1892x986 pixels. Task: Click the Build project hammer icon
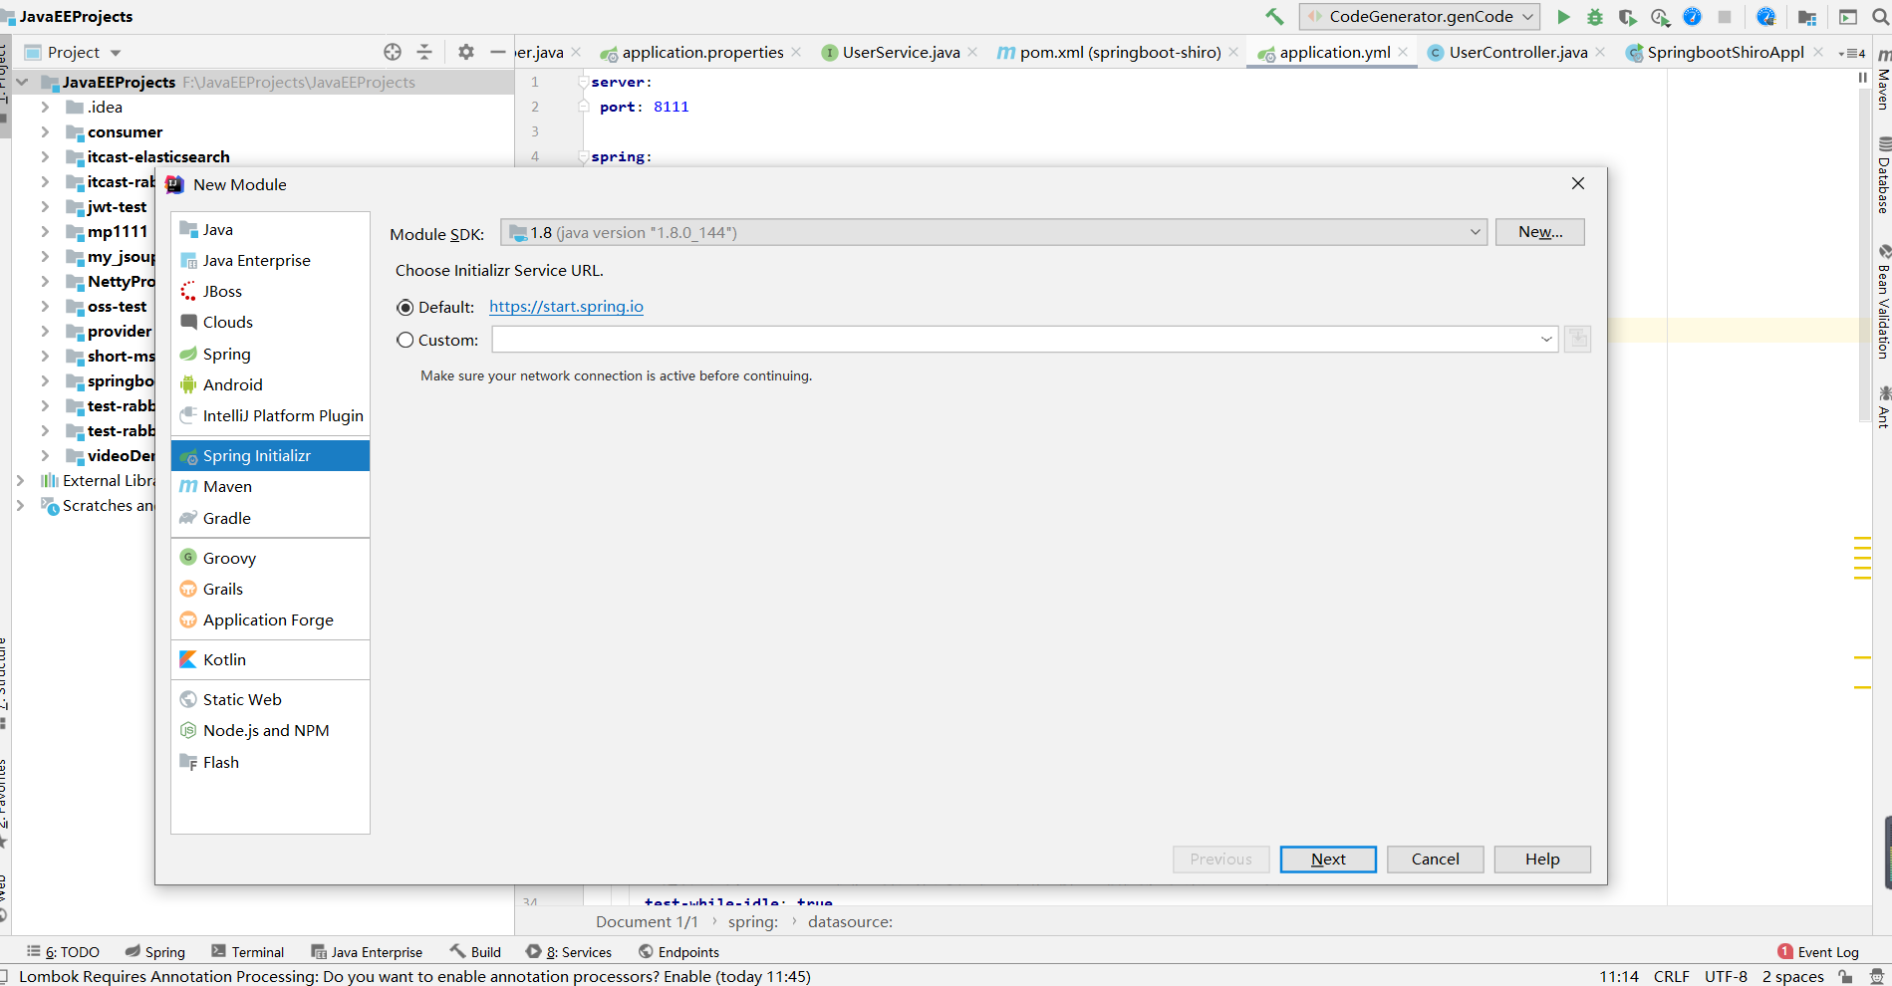(1274, 17)
